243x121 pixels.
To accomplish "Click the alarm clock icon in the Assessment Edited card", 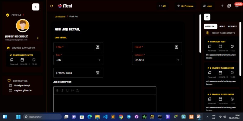I will (x=34, y=60).
